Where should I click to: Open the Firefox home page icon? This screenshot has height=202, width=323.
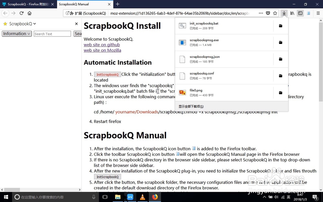[29, 13]
